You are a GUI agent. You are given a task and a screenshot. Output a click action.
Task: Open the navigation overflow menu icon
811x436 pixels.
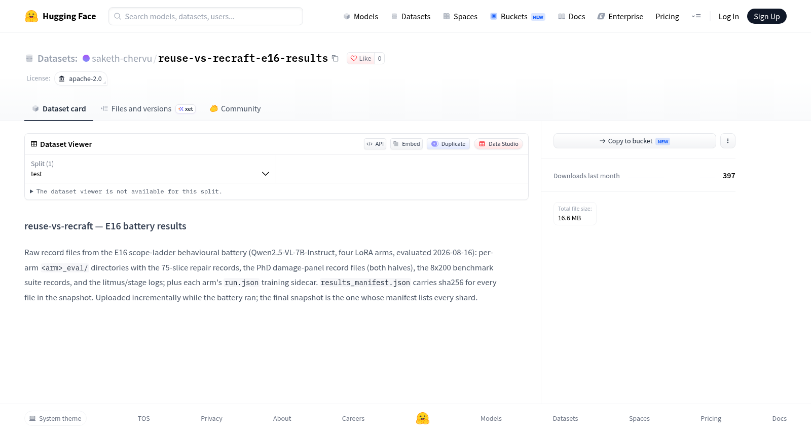click(x=696, y=16)
